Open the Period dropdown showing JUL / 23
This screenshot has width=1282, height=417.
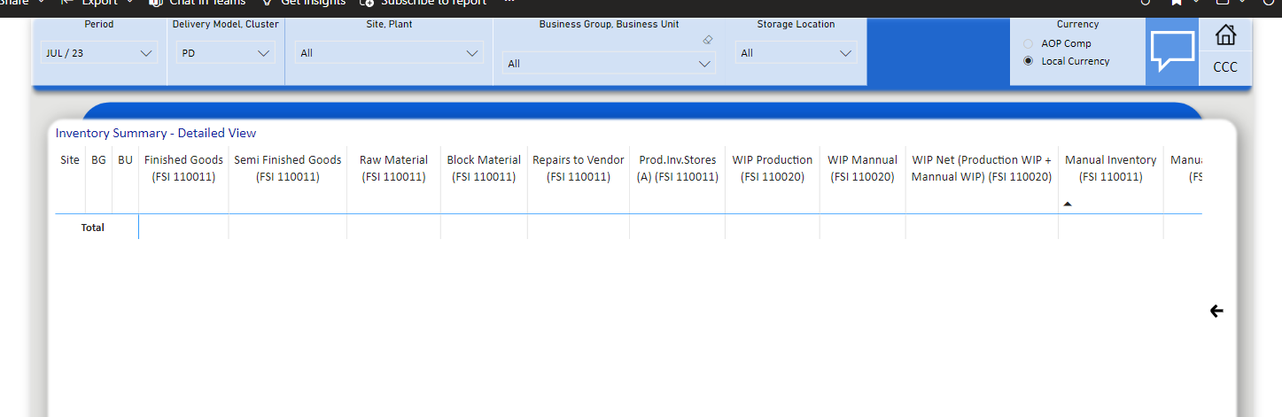pos(98,53)
